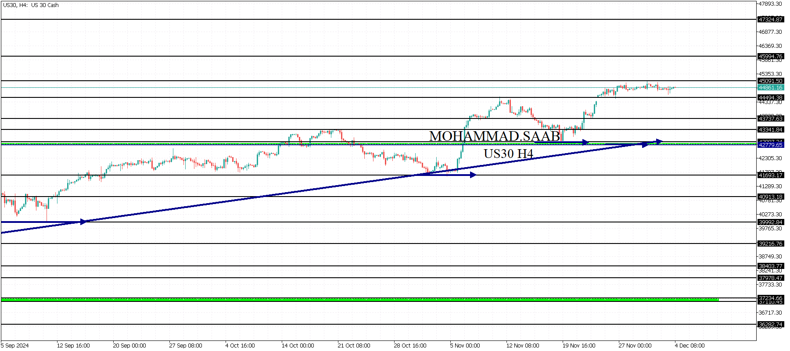Screen dimensions: 790x351
Task: Click the 4 Oct 16:00 time label
Action: [240, 346]
